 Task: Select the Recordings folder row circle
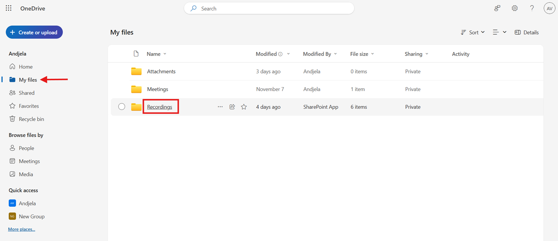[122, 107]
